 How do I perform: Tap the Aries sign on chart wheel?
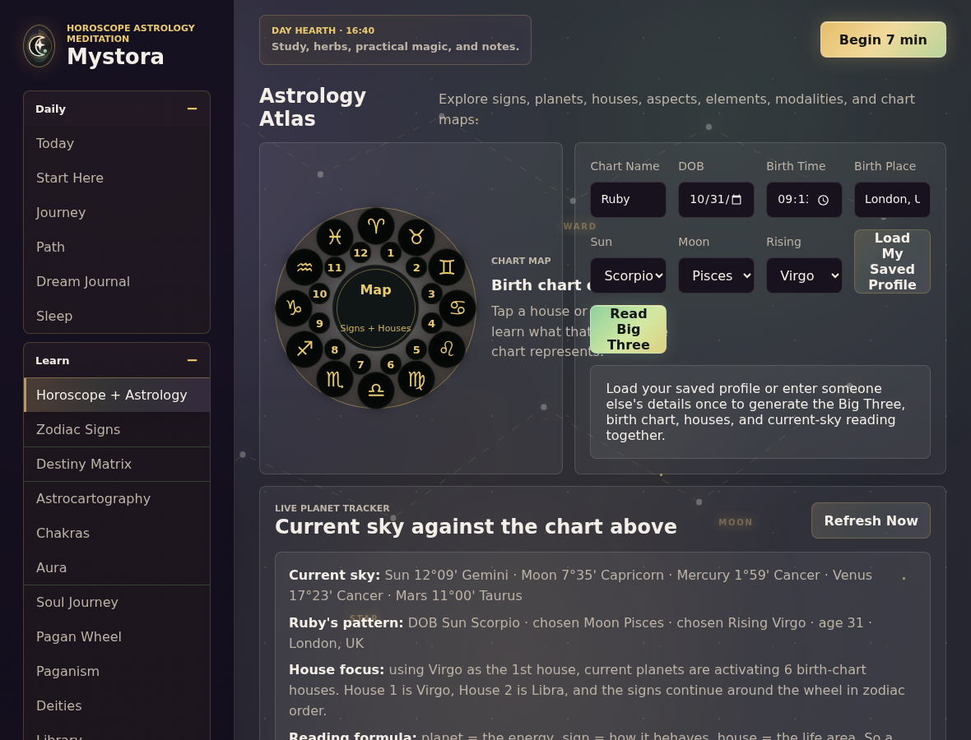tap(376, 226)
